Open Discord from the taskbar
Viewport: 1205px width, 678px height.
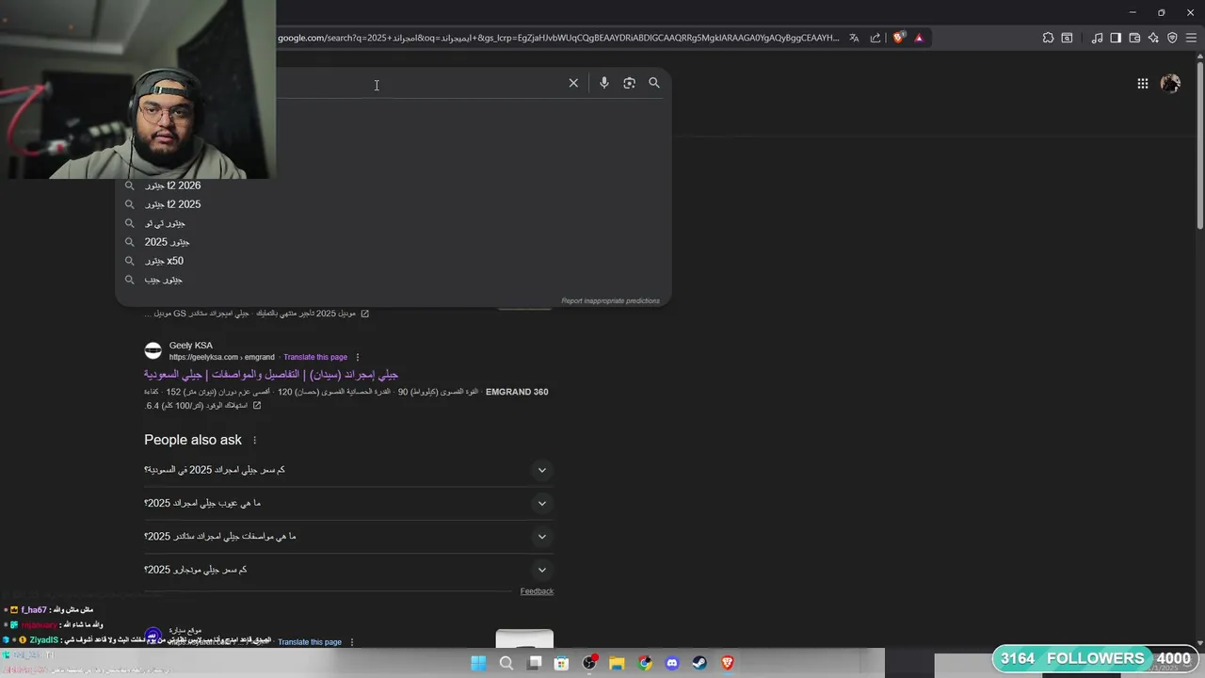(672, 663)
